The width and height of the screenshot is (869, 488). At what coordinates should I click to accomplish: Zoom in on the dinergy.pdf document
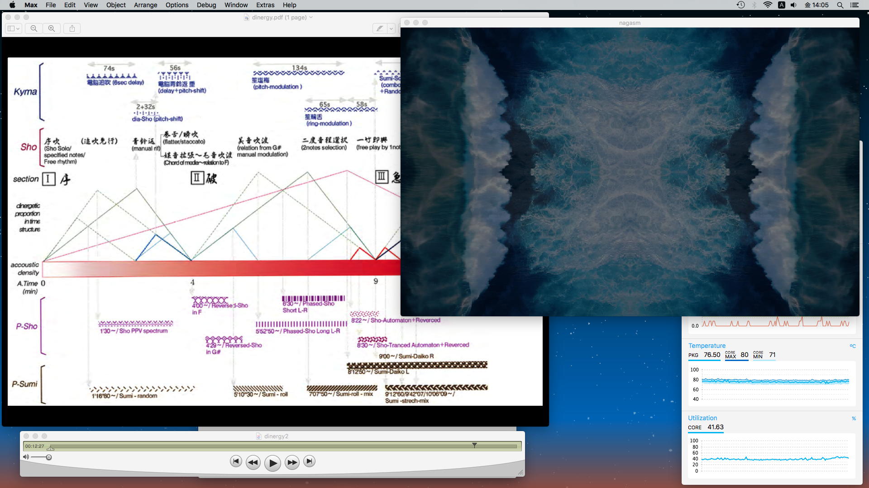(x=52, y=28)
